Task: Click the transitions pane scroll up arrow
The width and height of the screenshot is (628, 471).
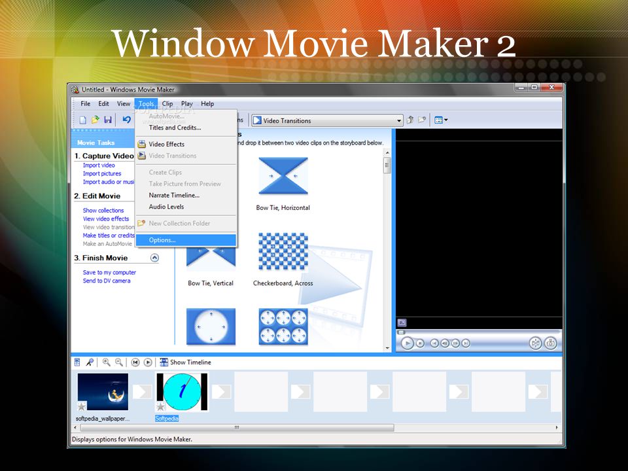Action: point(387,153)
